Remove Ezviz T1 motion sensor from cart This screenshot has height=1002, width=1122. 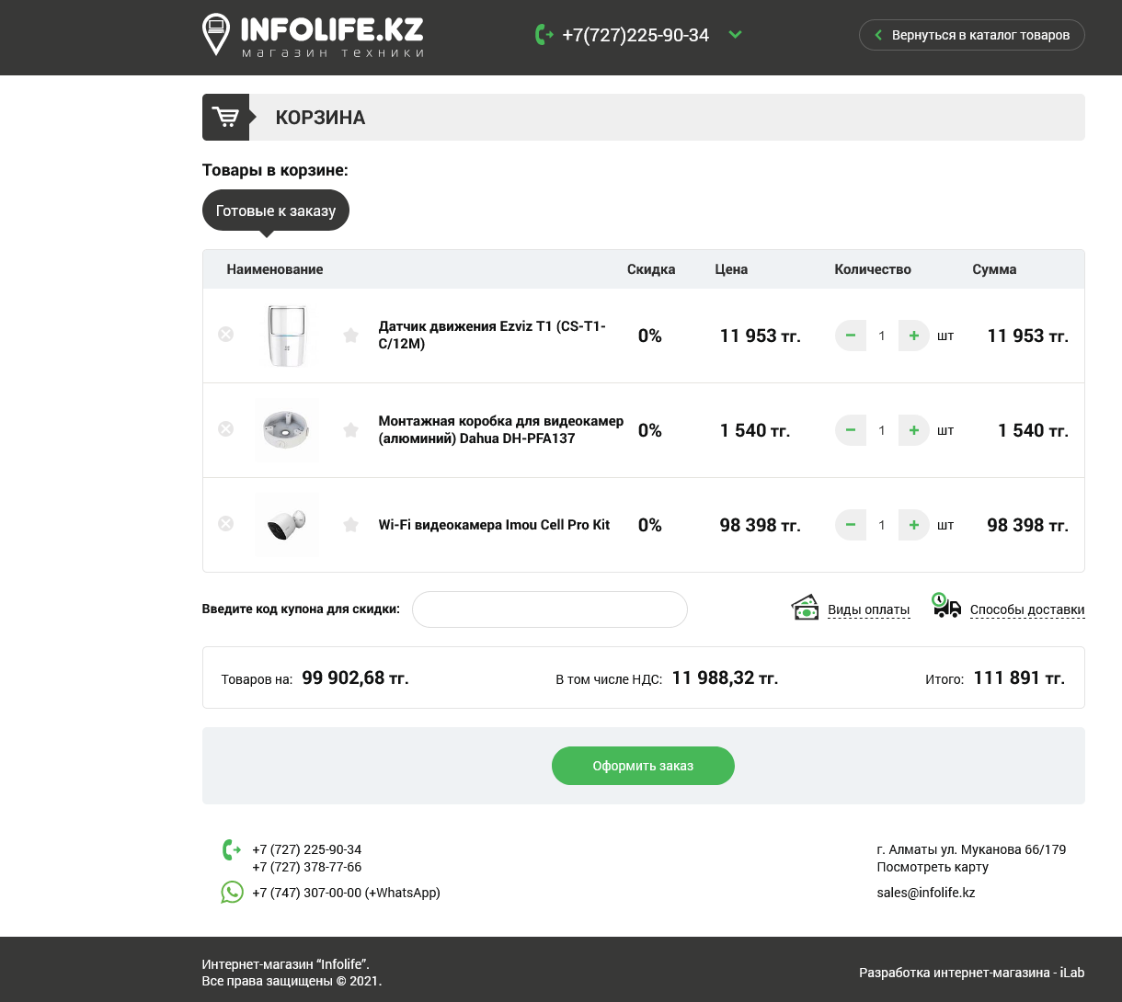225,335
